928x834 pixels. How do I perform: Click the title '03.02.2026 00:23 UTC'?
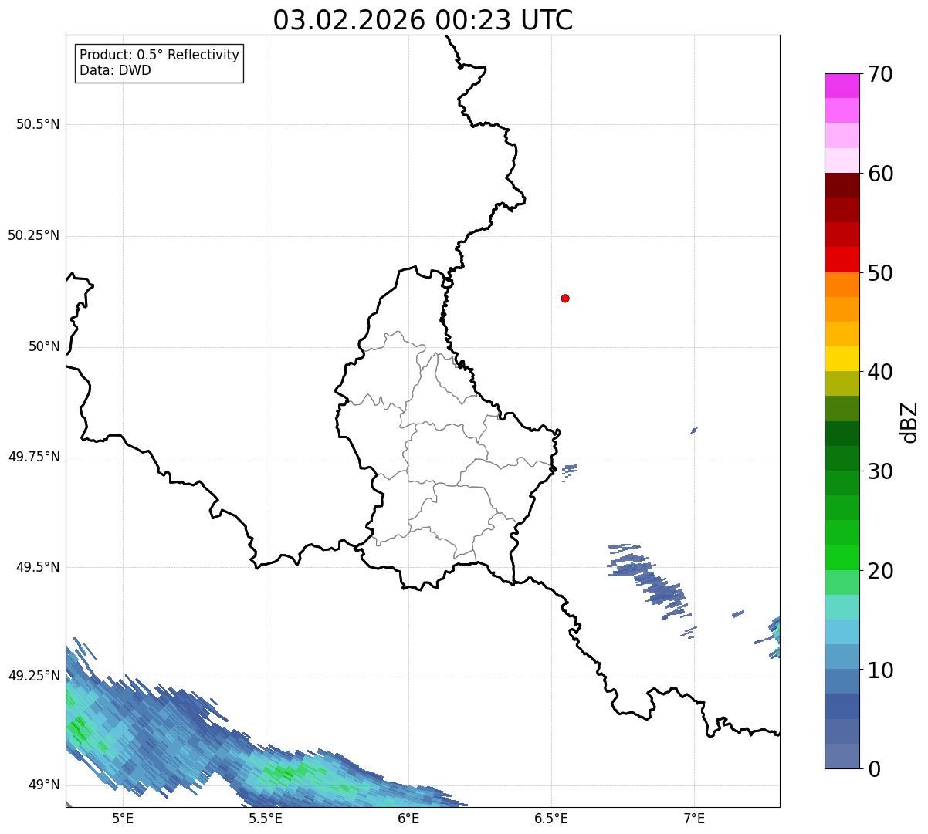click(423, 20)
